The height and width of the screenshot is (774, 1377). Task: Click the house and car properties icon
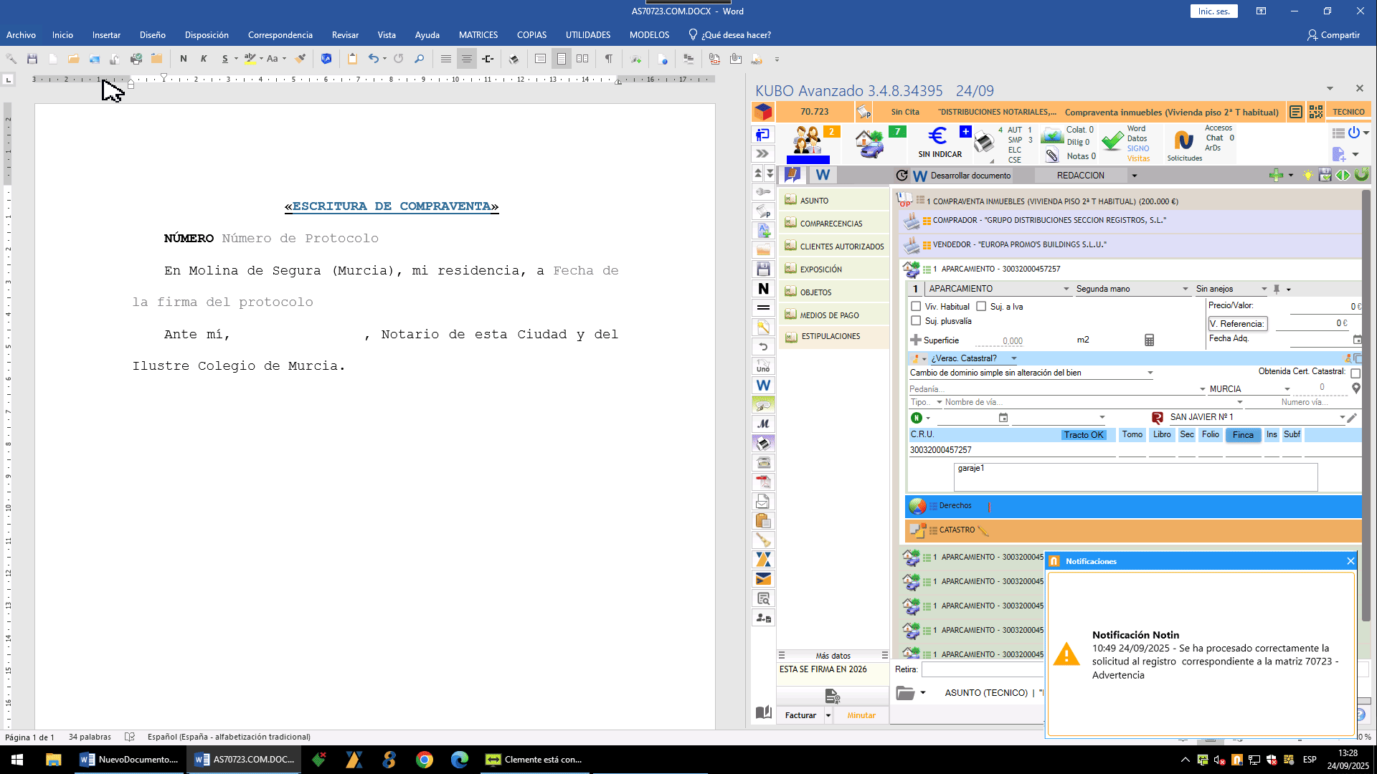[870, 143]
